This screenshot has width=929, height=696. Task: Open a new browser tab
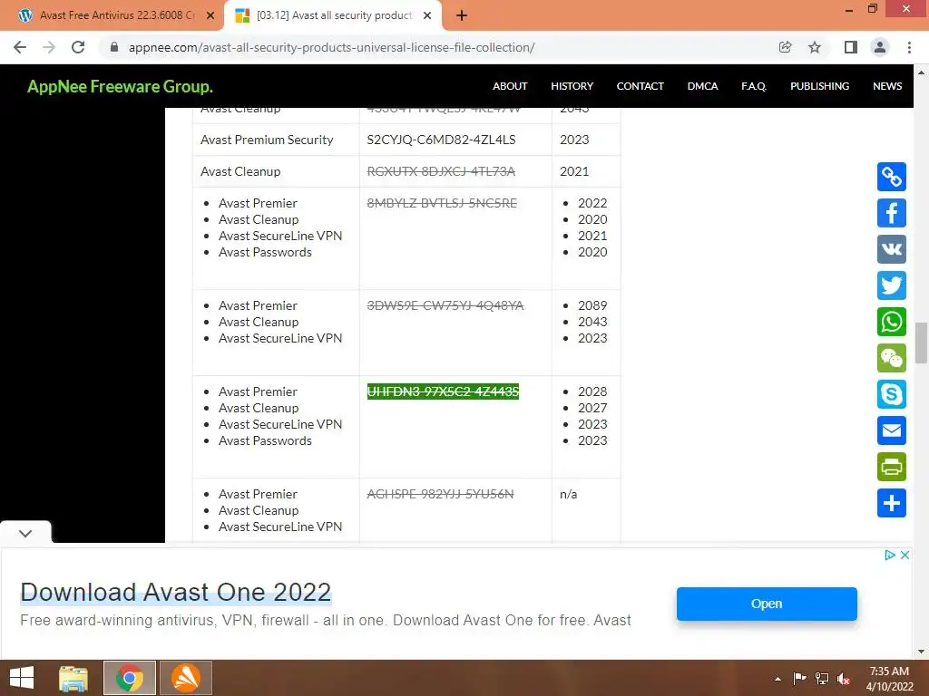click(462, 15)
